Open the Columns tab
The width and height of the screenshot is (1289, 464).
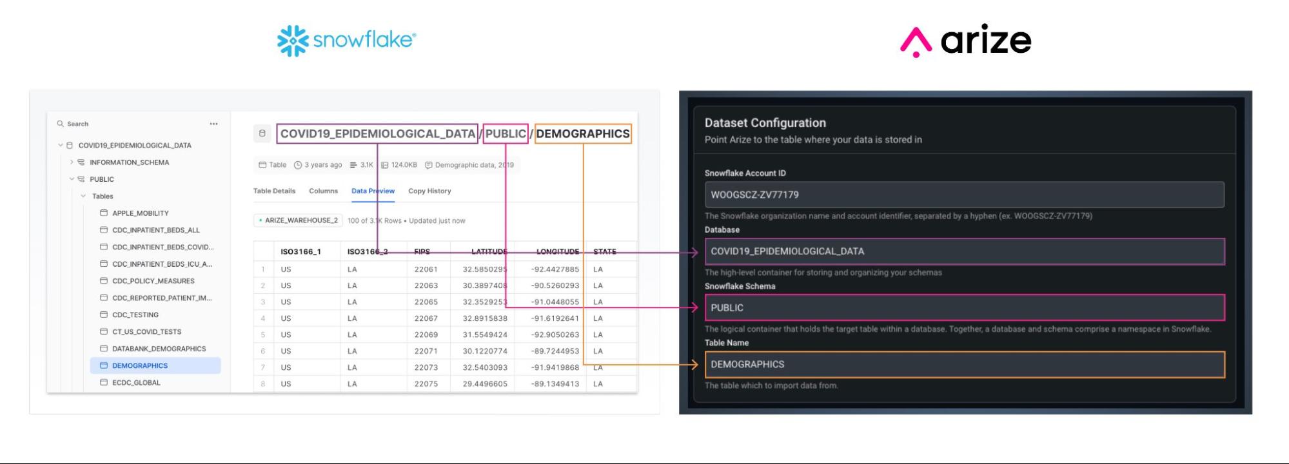click(x=323, y=191)
